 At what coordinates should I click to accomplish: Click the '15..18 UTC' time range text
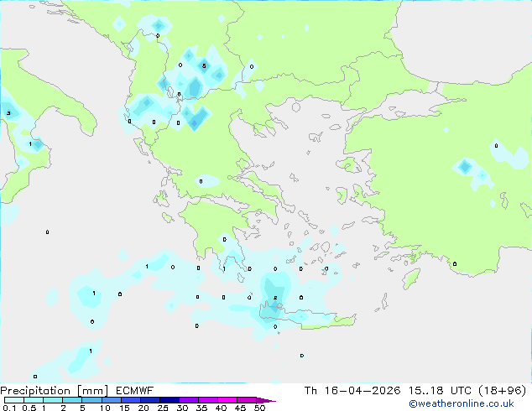click(440, 391)
